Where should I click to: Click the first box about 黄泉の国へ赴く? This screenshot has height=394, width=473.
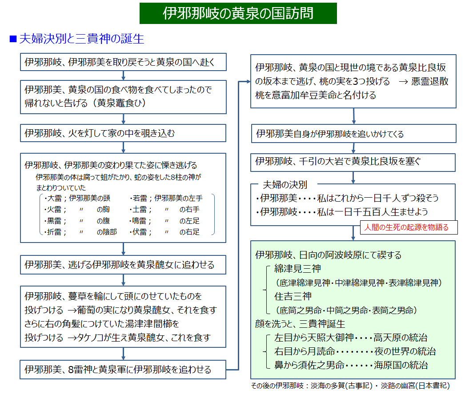coord(123,62)
